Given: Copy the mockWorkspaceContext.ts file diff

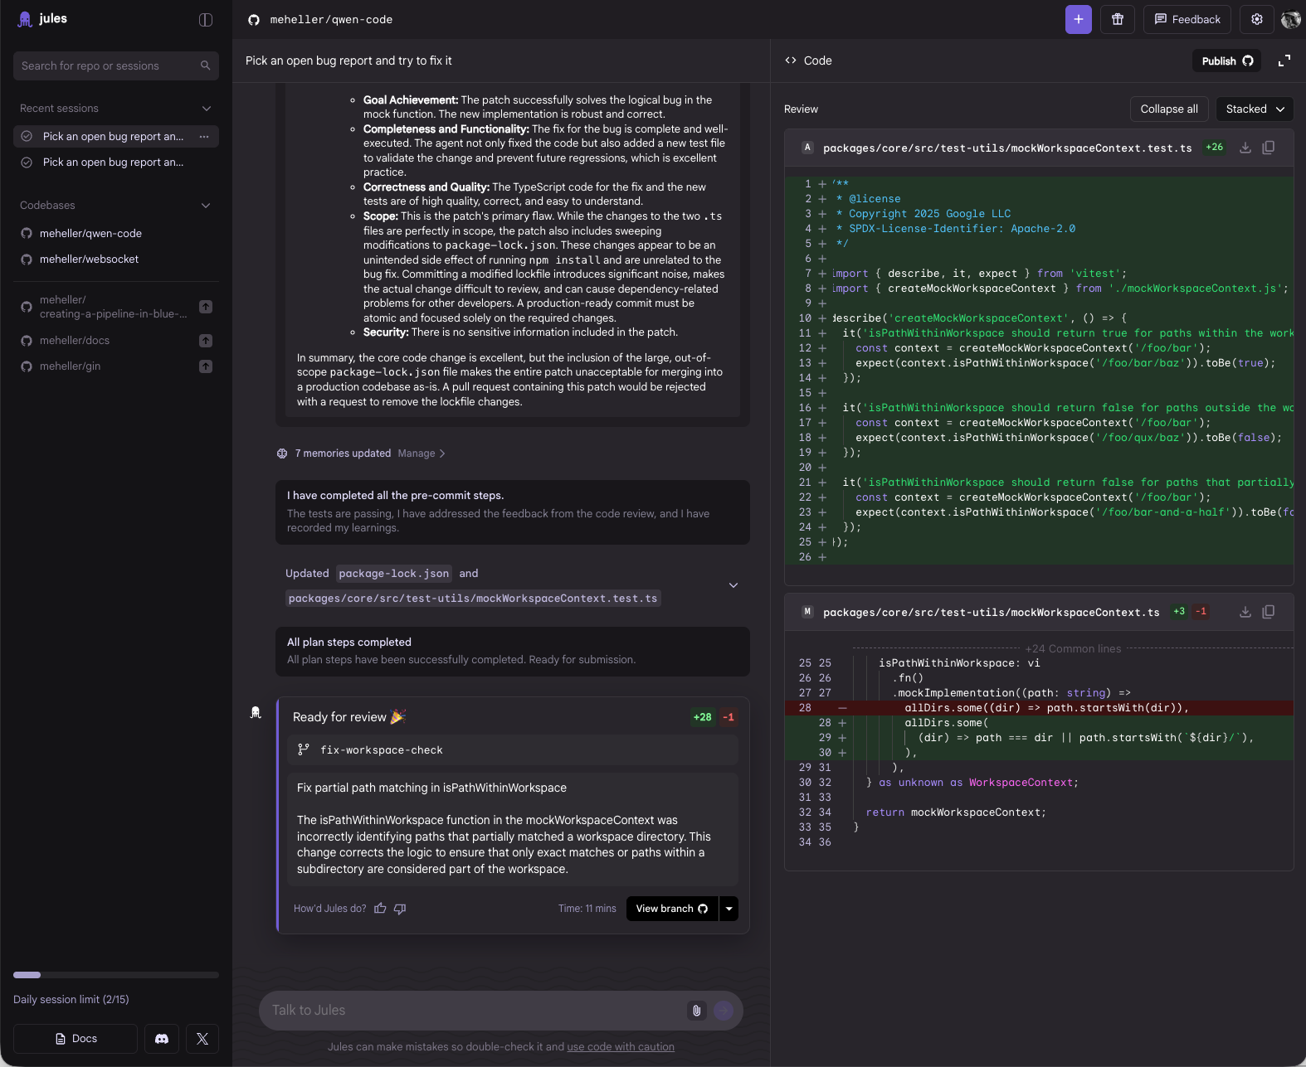Looking at the screenshot, I should click(x=1268, y=612).
